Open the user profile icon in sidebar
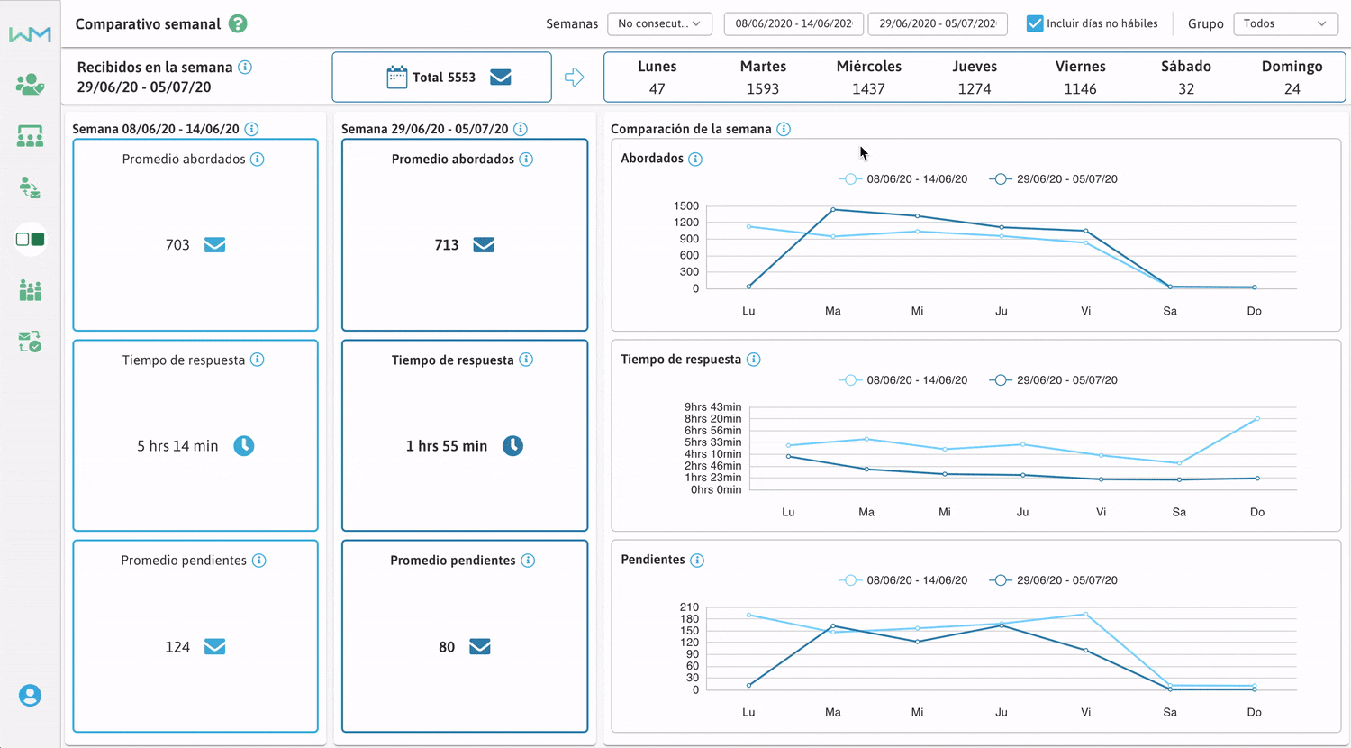This screenshot has width=1351, height=748. click(x=30, y=696)
